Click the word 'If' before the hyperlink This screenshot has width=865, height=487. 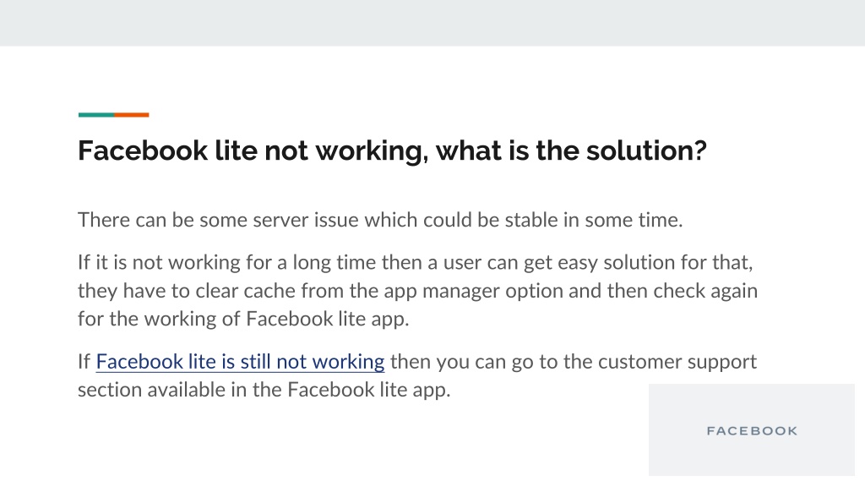click(84, 362)
